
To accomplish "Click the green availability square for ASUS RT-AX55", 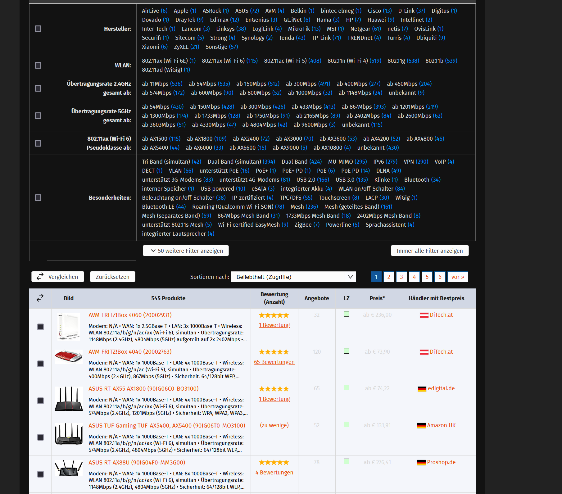I will 347,387.
